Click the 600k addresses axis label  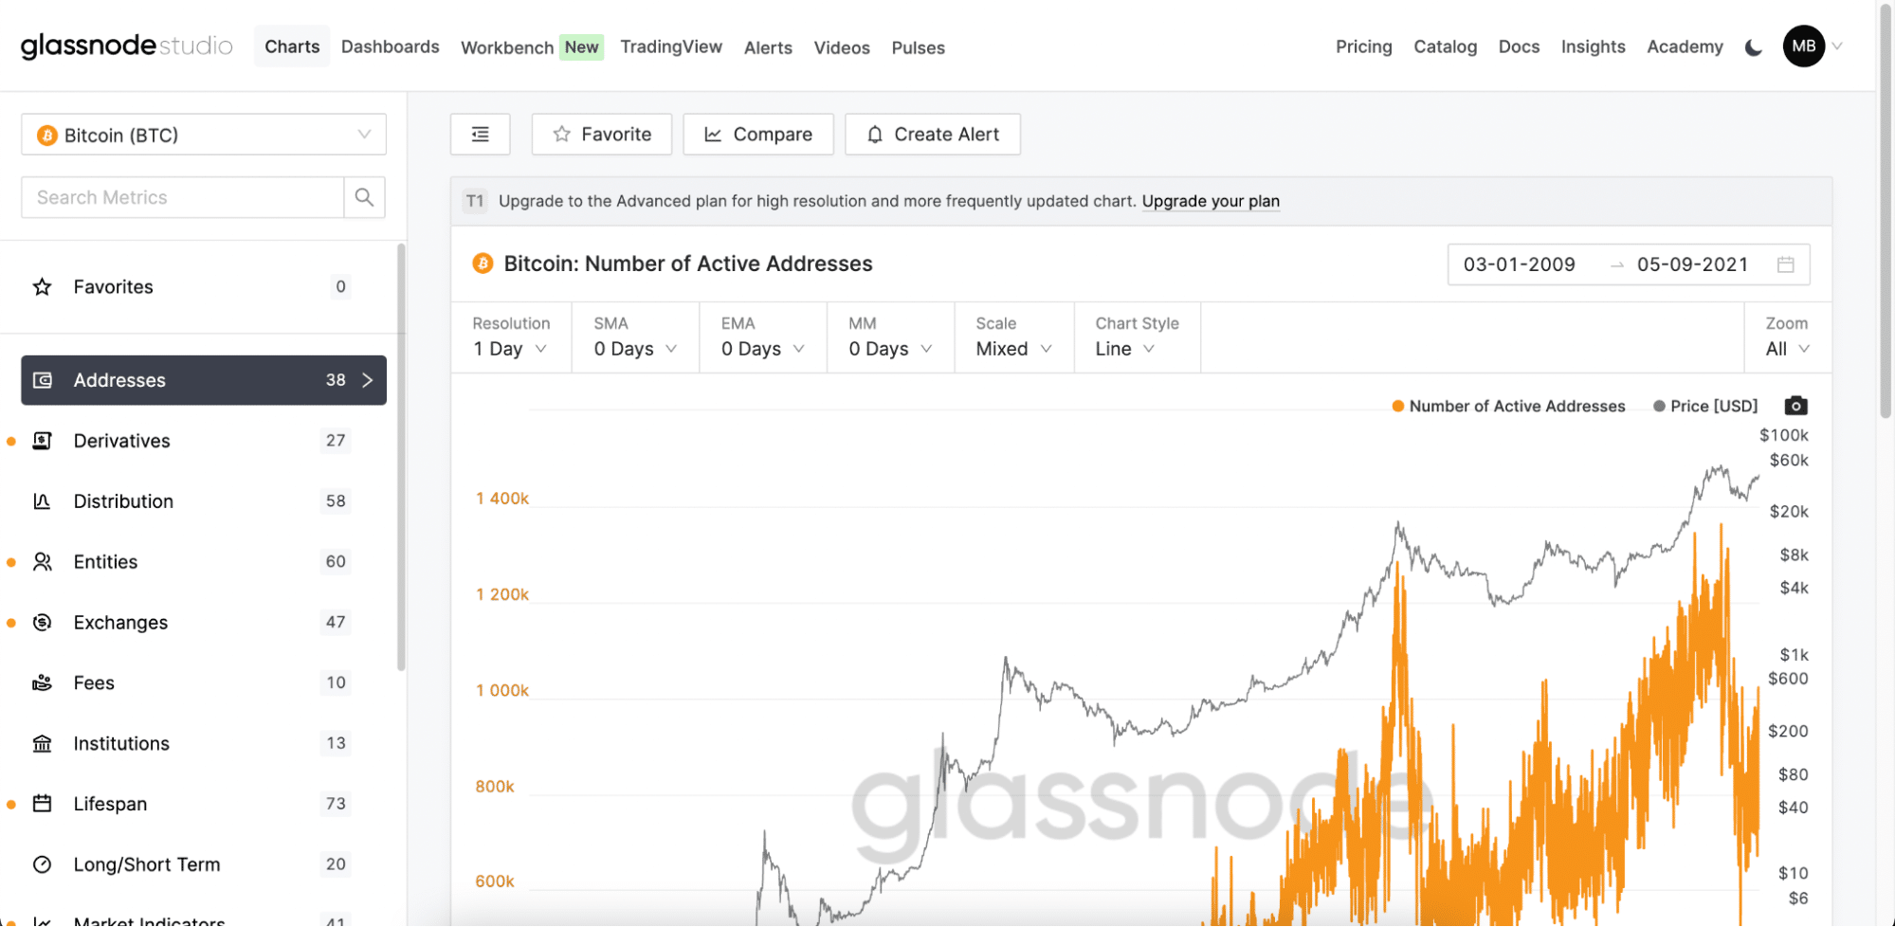[495, 882]
